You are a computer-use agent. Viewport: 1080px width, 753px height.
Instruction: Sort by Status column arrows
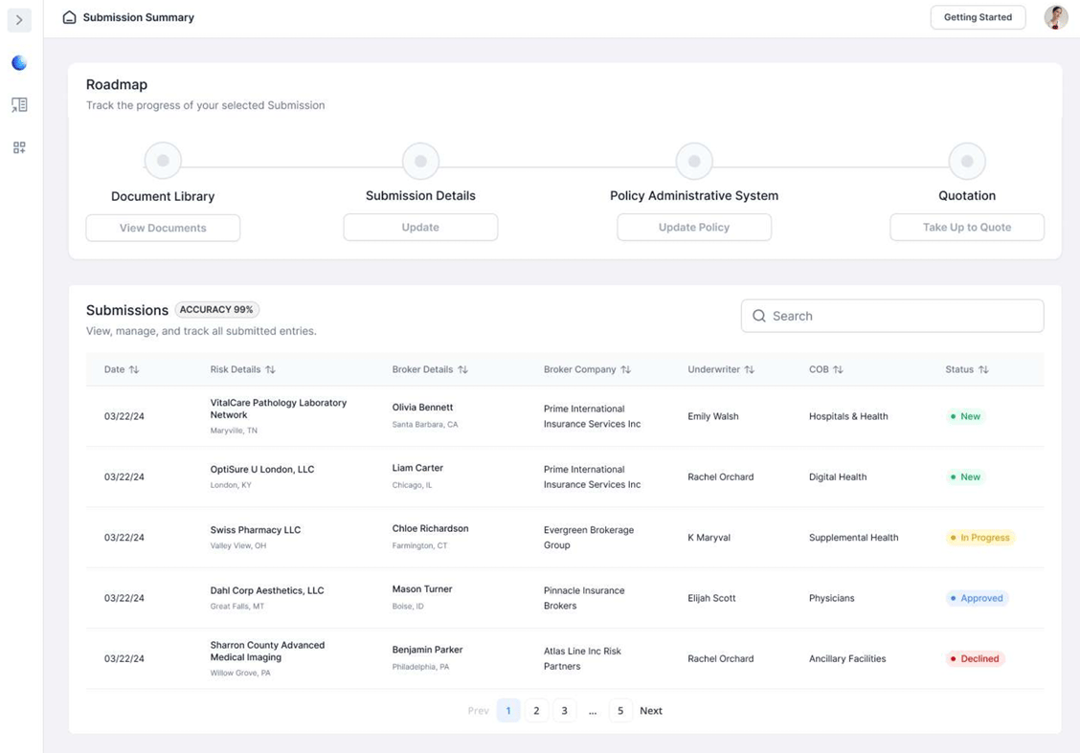(983, 369)
